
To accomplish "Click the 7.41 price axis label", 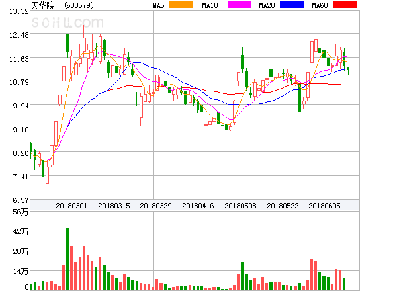I will [x=21, y=177].
